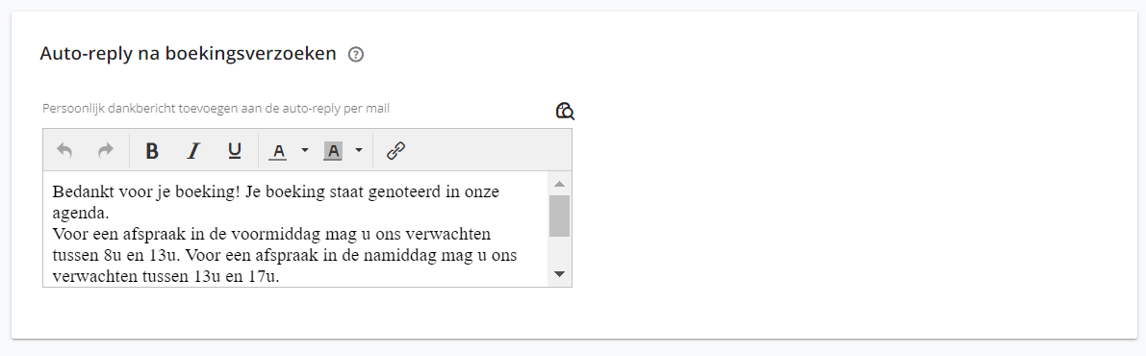The image size is (1146, 356).
Task: Open the message preview magnifier icon
Action: click(x=565, y=111)
